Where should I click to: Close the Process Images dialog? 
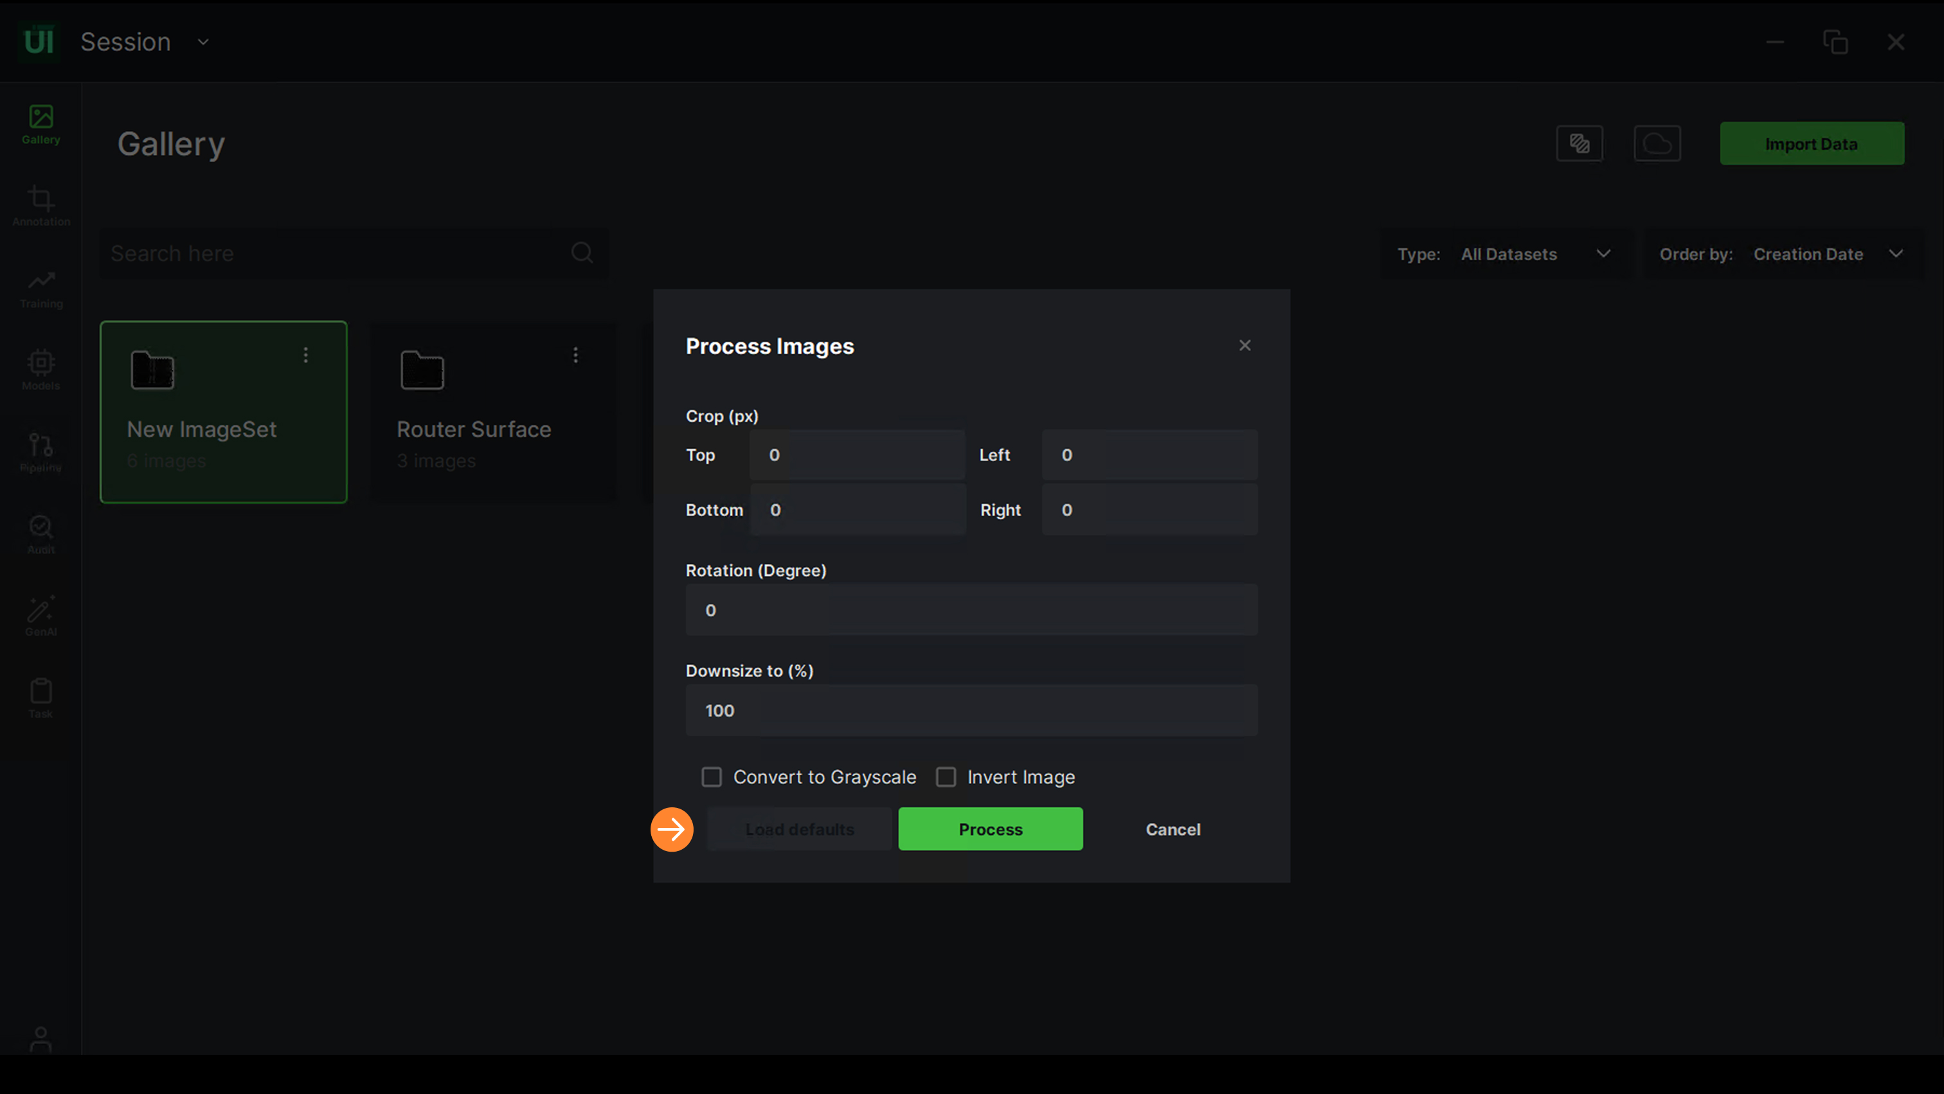(1245, 346)
